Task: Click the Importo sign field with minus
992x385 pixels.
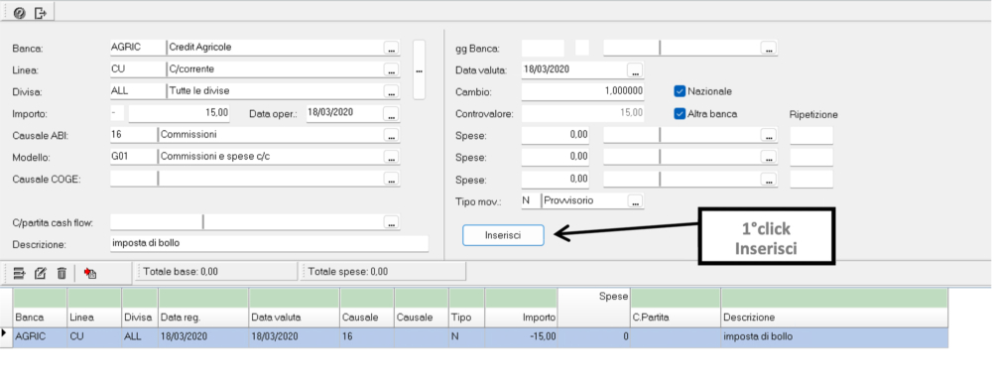Action: point(117,113)
